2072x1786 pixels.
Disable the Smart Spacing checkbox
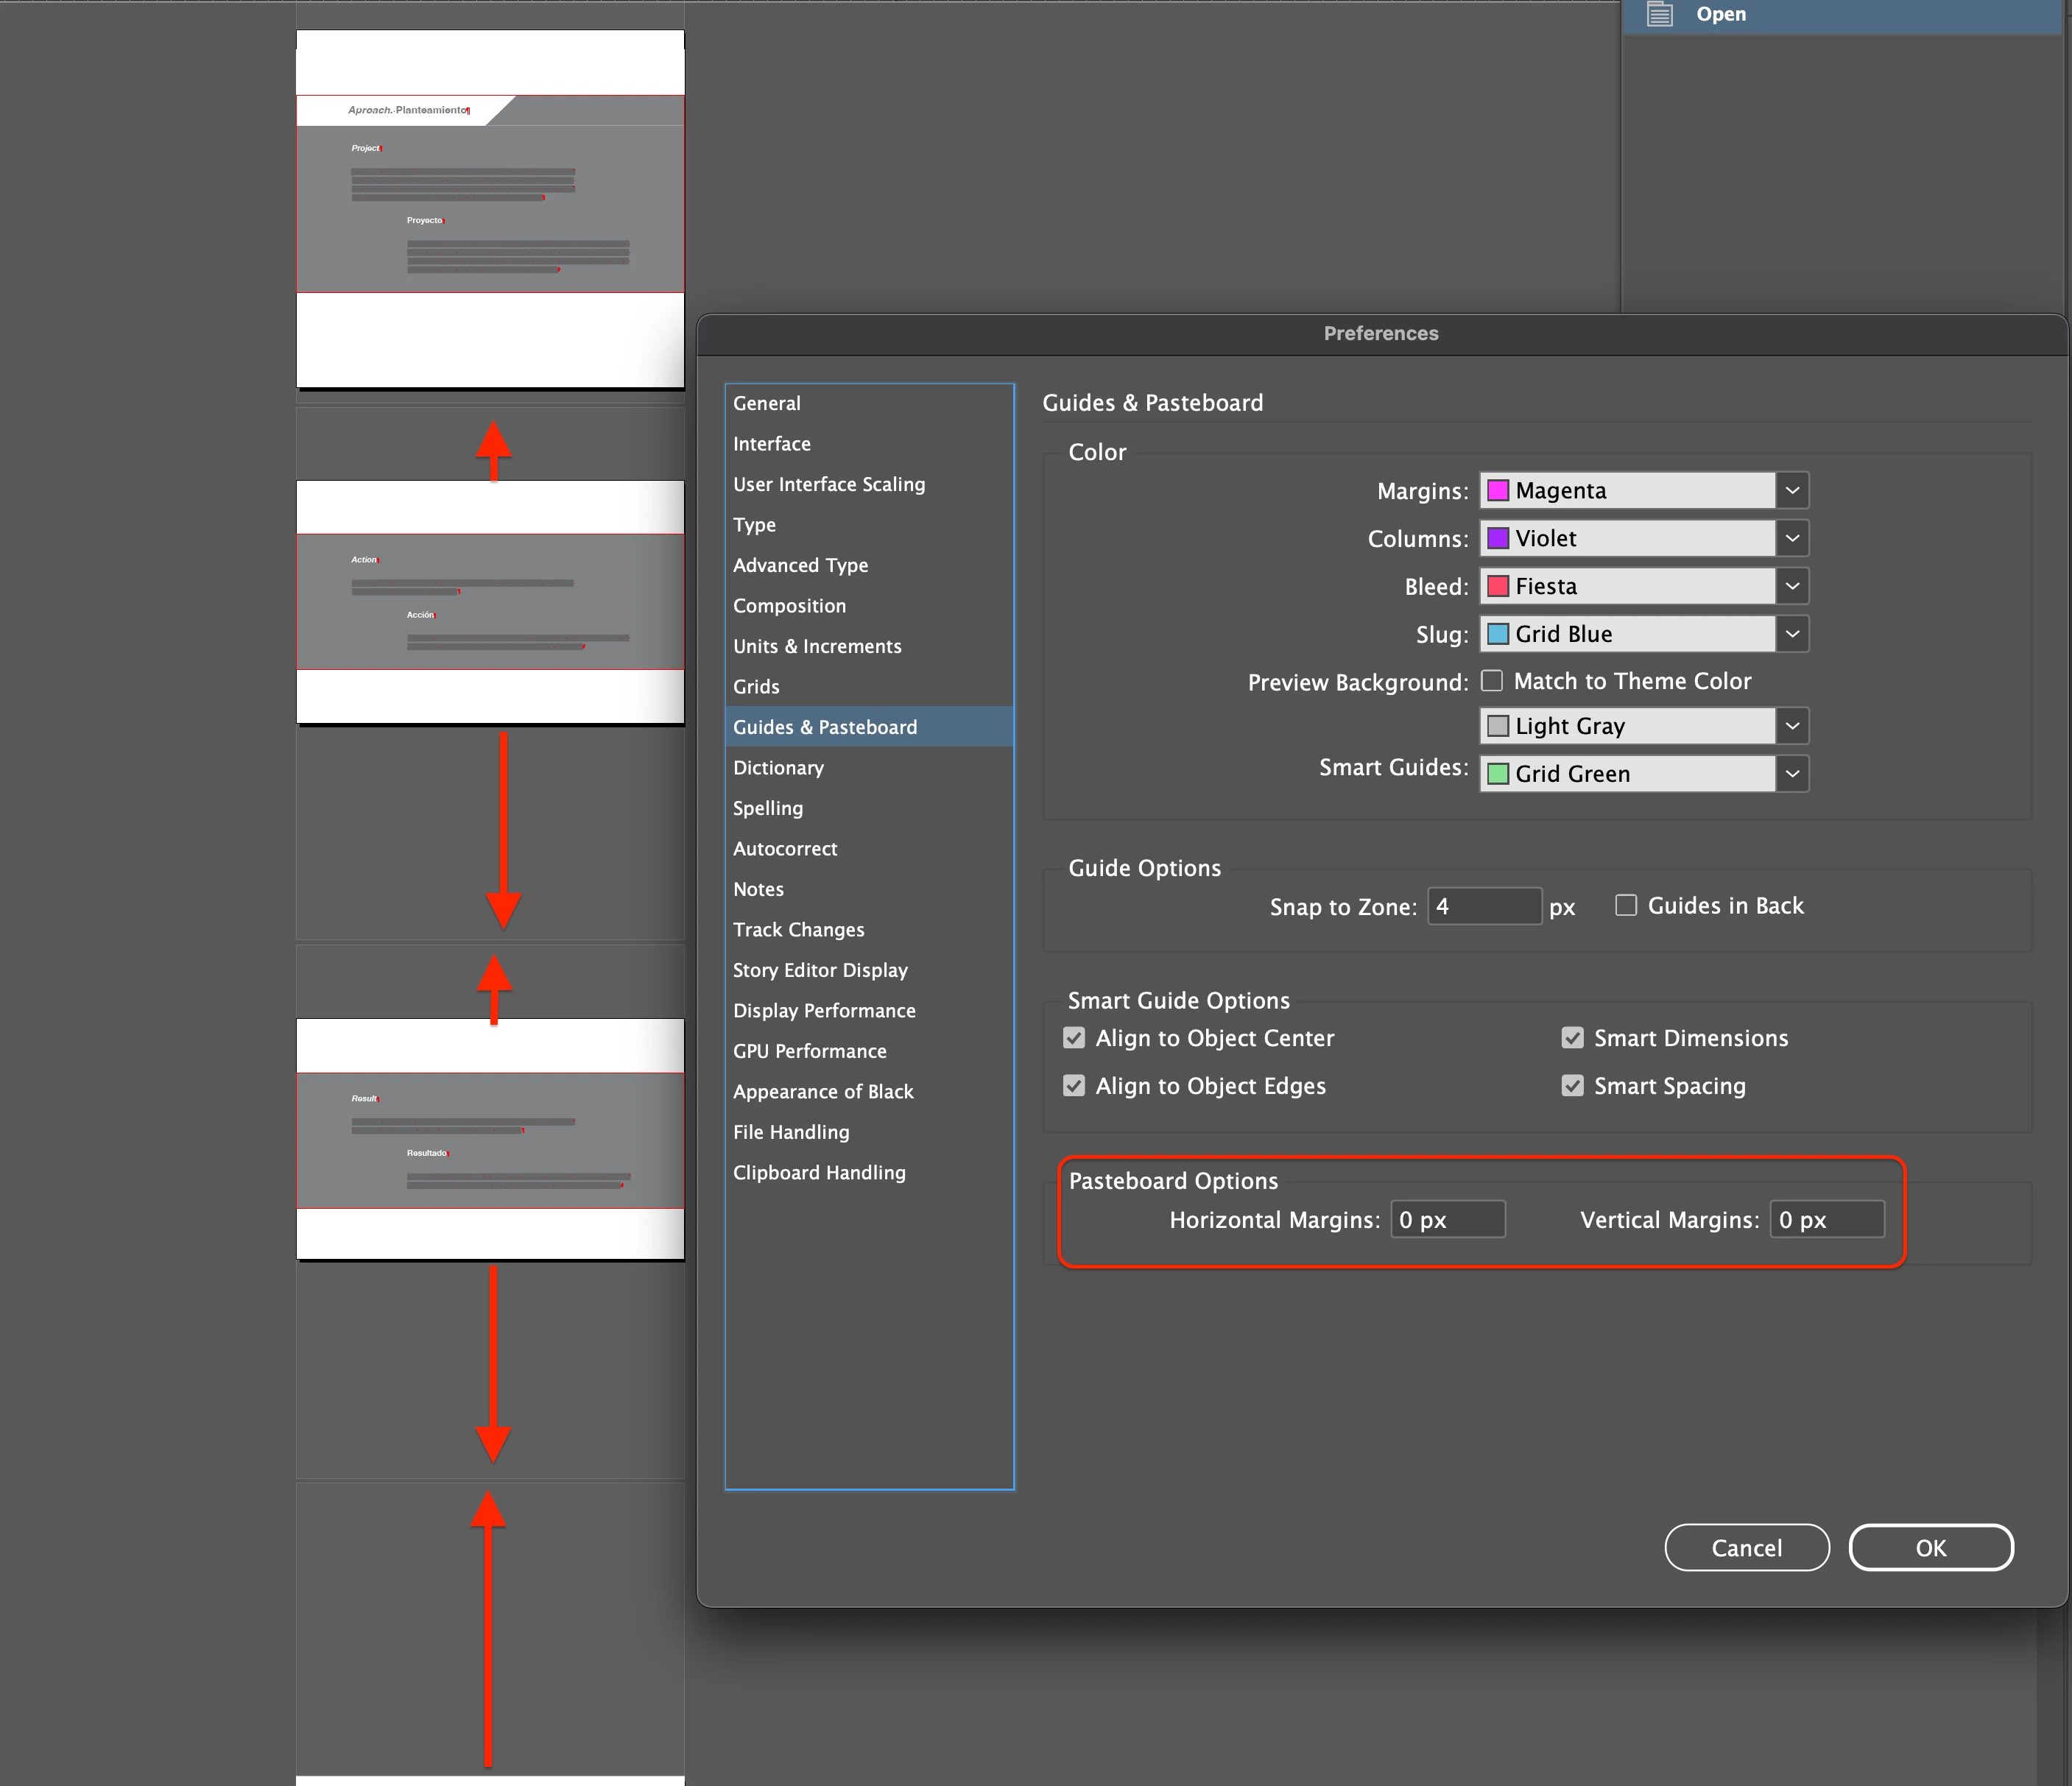pyautogui.click(x=1573, y=1086)
